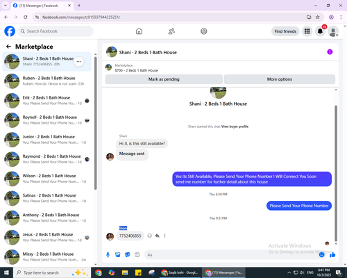Focus the Search Facebook field

(x=56, y=31)
